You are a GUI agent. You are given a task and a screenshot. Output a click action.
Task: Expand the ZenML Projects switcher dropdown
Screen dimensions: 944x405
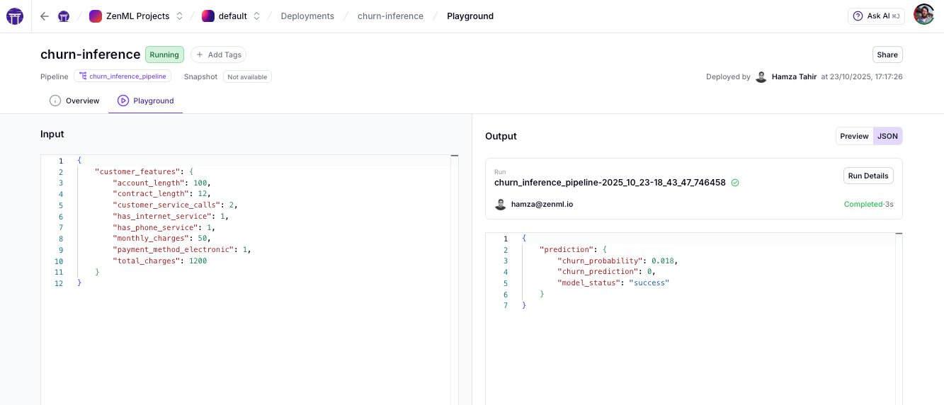click(179, 16)
